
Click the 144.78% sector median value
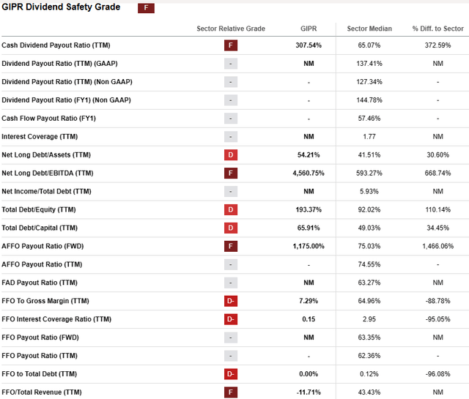(x=369, y=100)
